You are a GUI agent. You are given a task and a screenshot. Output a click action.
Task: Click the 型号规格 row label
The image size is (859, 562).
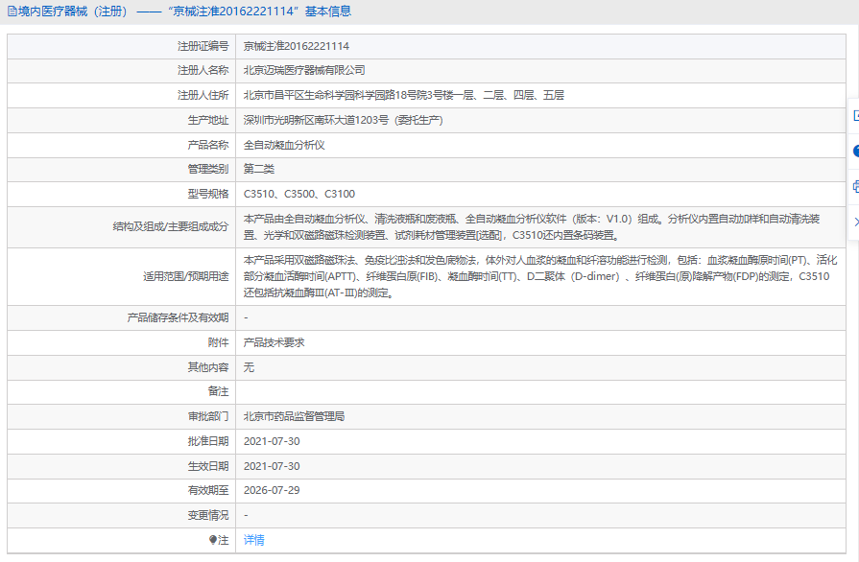click(x=208, y=194)
